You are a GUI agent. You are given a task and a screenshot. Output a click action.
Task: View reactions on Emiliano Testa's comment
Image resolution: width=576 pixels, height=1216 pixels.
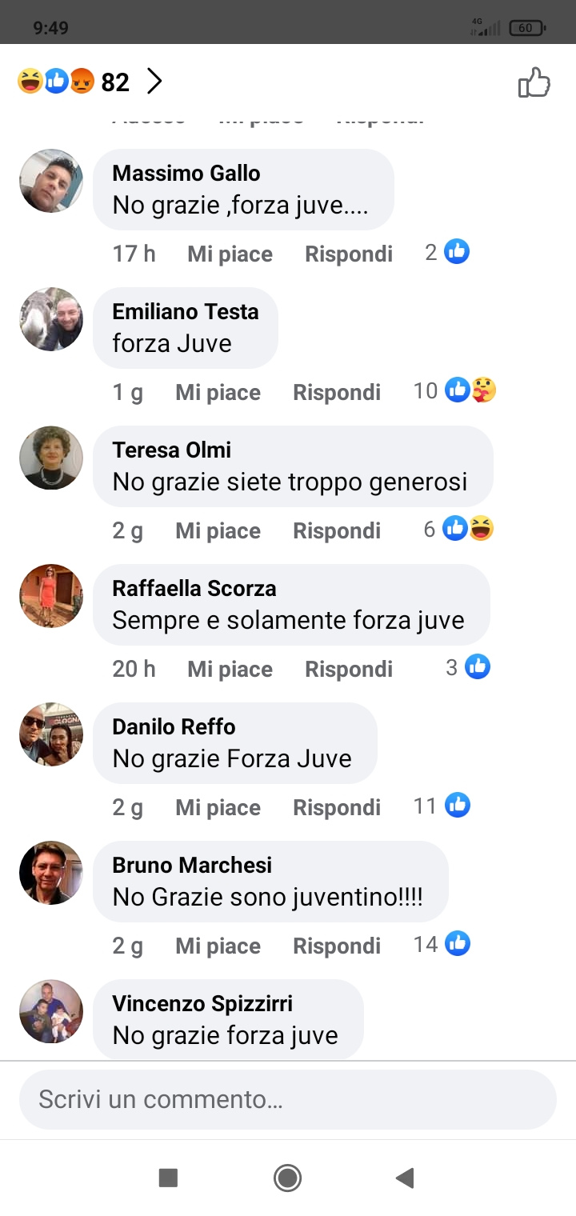coord(455,390)
